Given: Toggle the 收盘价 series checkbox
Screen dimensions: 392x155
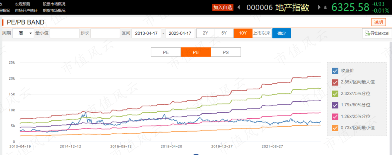Looking at the screenshot, I should pos(335,71).
